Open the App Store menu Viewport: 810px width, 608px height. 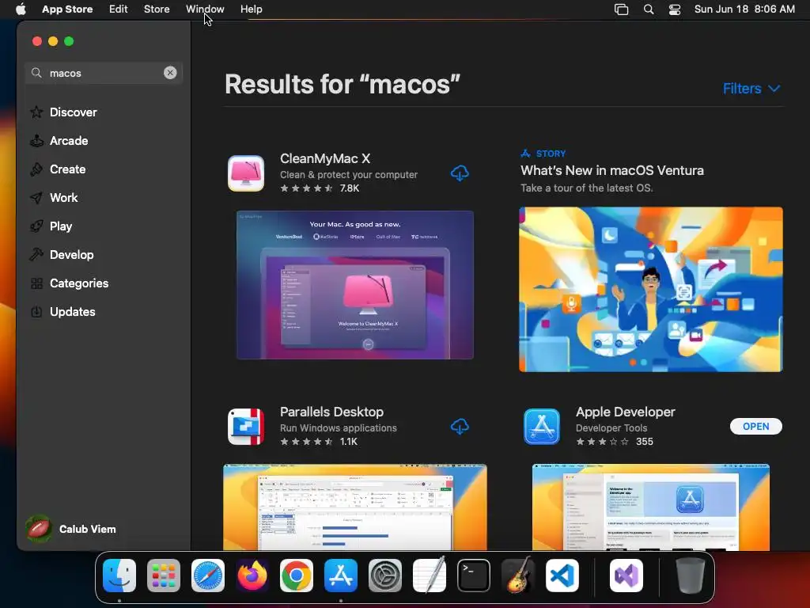pyautogui.click(x=67, y=9)
